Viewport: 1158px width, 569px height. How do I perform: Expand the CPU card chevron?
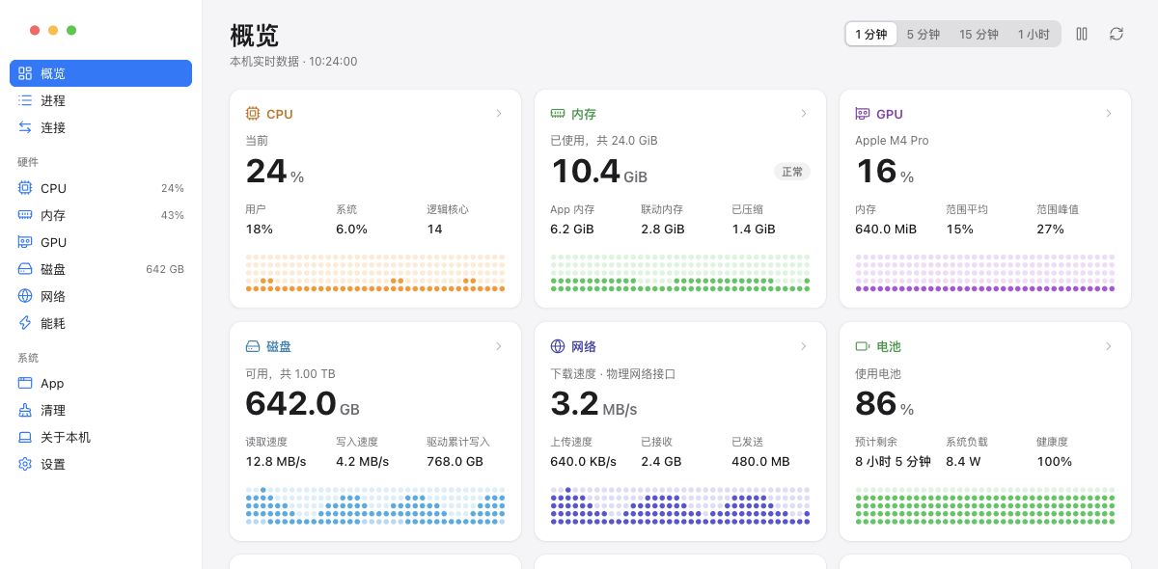click(x=499, y=113)
